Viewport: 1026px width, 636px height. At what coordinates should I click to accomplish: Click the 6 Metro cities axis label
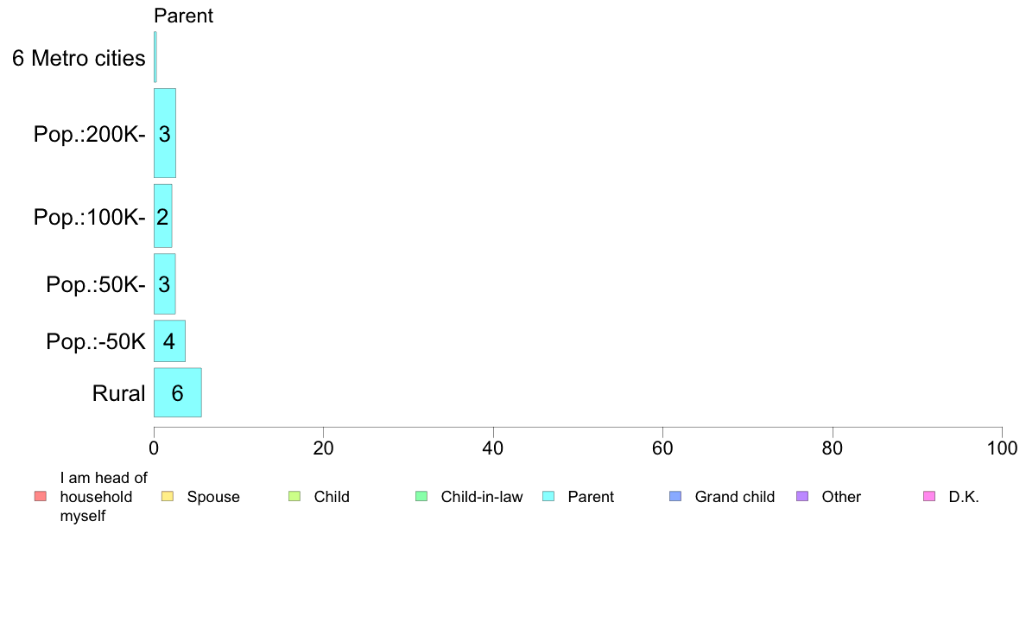point(79,58)
